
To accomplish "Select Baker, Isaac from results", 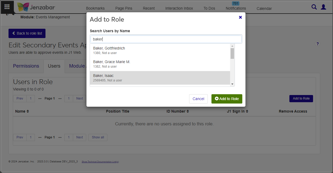I will (x=160, y=78).
